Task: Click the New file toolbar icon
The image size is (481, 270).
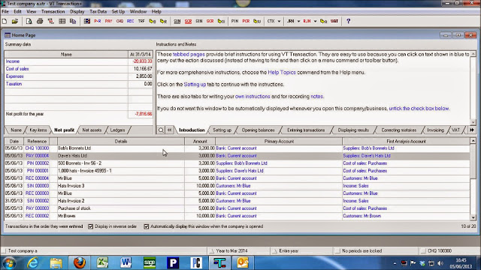Action: pyautogui.click(x=5, y=21)
